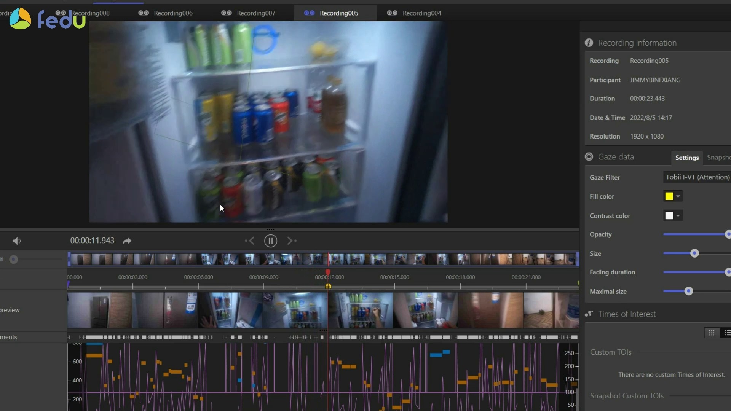Select the Settings tab in Gaze data
This screenshot has height=411, width=731.
pos(687,158)
